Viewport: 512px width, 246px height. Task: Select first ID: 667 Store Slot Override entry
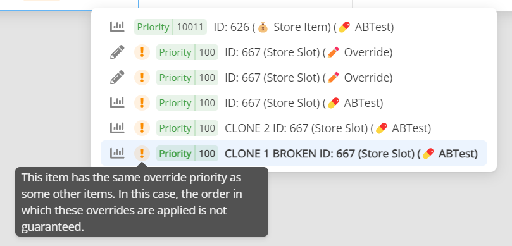(294, 52)
